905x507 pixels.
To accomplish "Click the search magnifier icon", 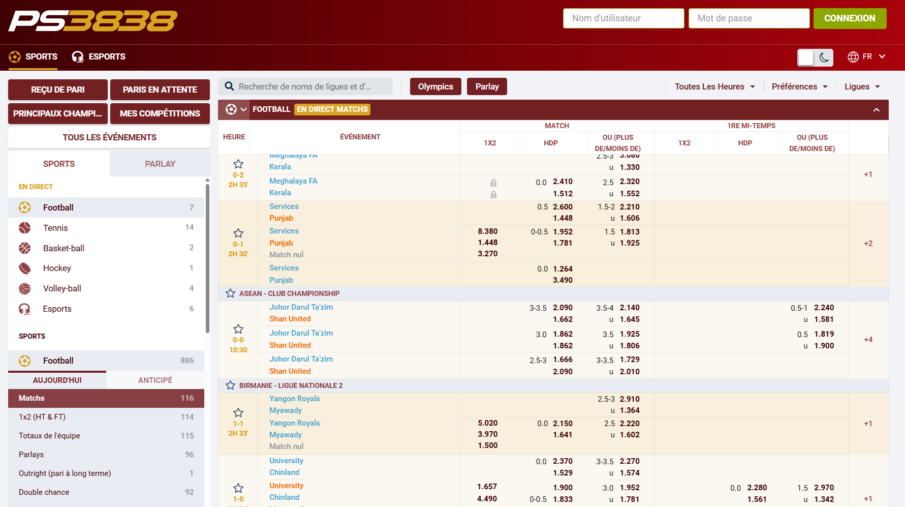I will click(229, 86).
